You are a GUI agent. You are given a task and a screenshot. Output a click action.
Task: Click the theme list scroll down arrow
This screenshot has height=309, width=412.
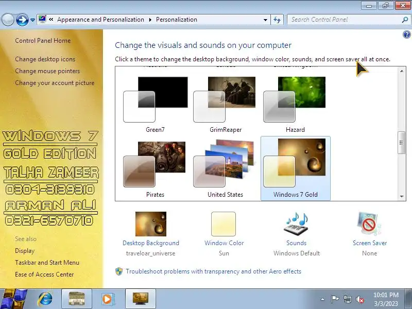click(x=402, y=196)
